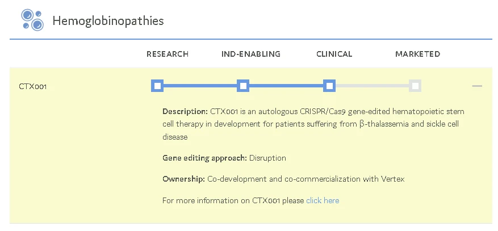Click the gray Marketed stage marker

[415, 86]
